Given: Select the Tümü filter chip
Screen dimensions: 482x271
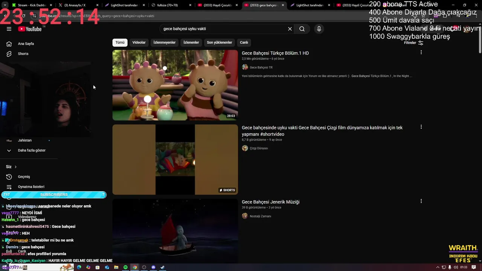Looking at the screenshot, I should [x=120, y=43].
